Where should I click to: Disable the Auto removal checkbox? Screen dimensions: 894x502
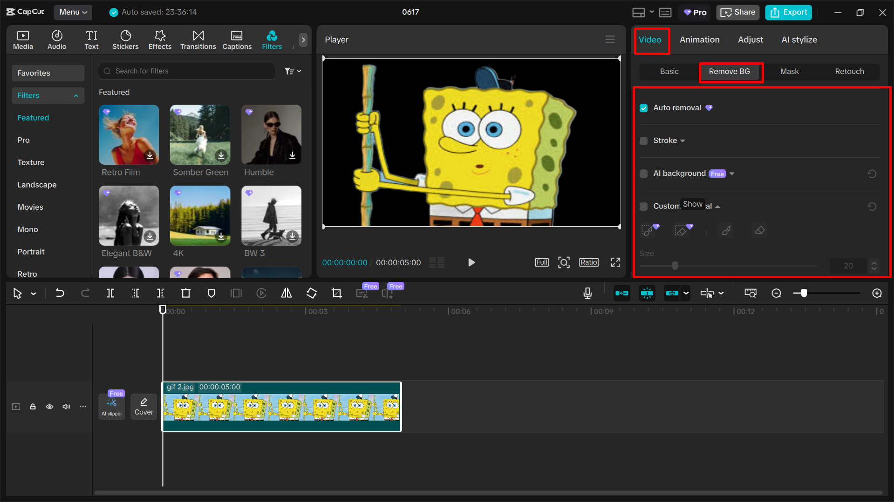643,107
